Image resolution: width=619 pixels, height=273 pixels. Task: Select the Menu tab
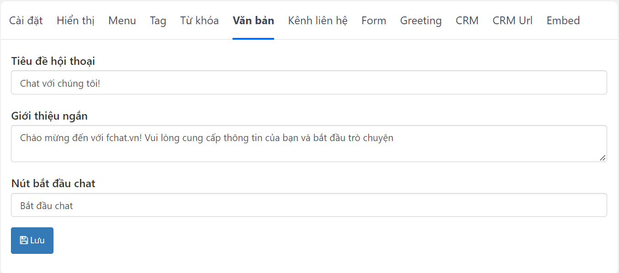click(122, 21)
